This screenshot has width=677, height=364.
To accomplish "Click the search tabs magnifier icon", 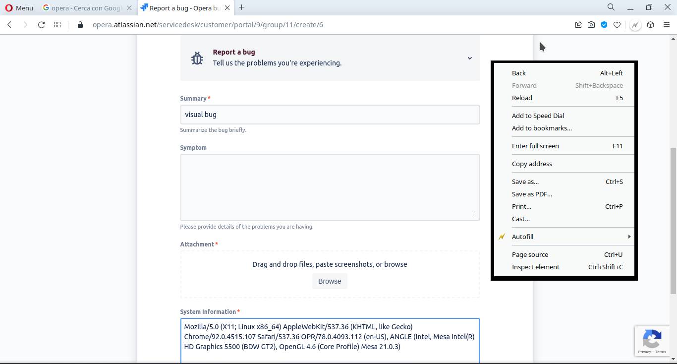I will (611, 7).
